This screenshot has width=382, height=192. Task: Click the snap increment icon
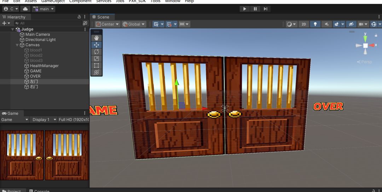[182, 24]
